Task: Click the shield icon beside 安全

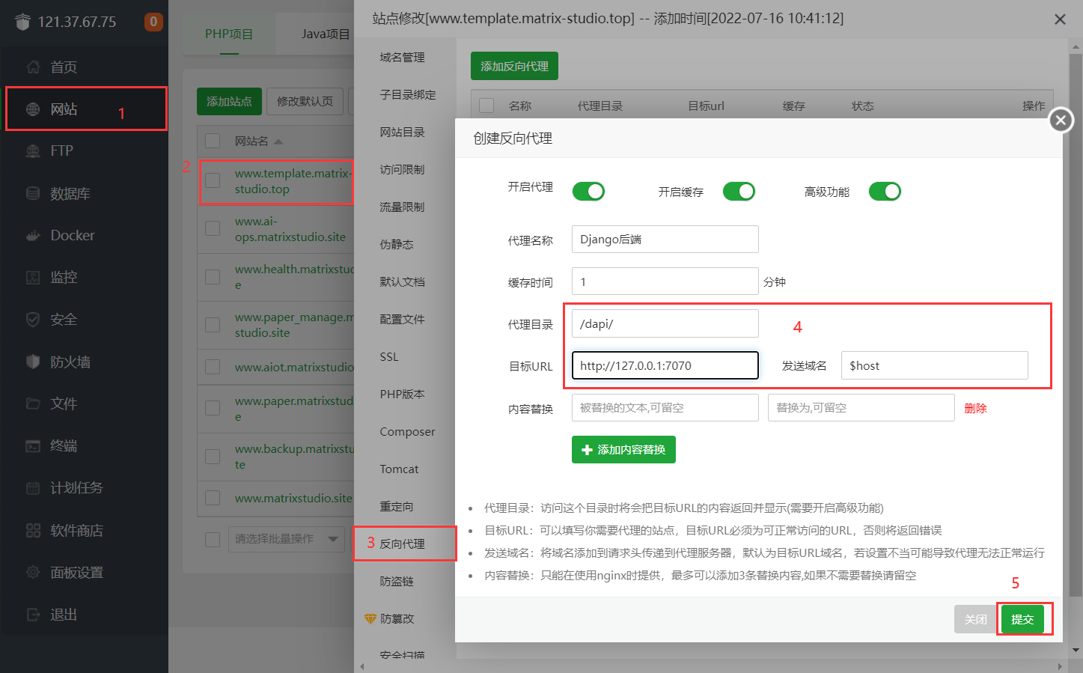Action: click(33, 320)
